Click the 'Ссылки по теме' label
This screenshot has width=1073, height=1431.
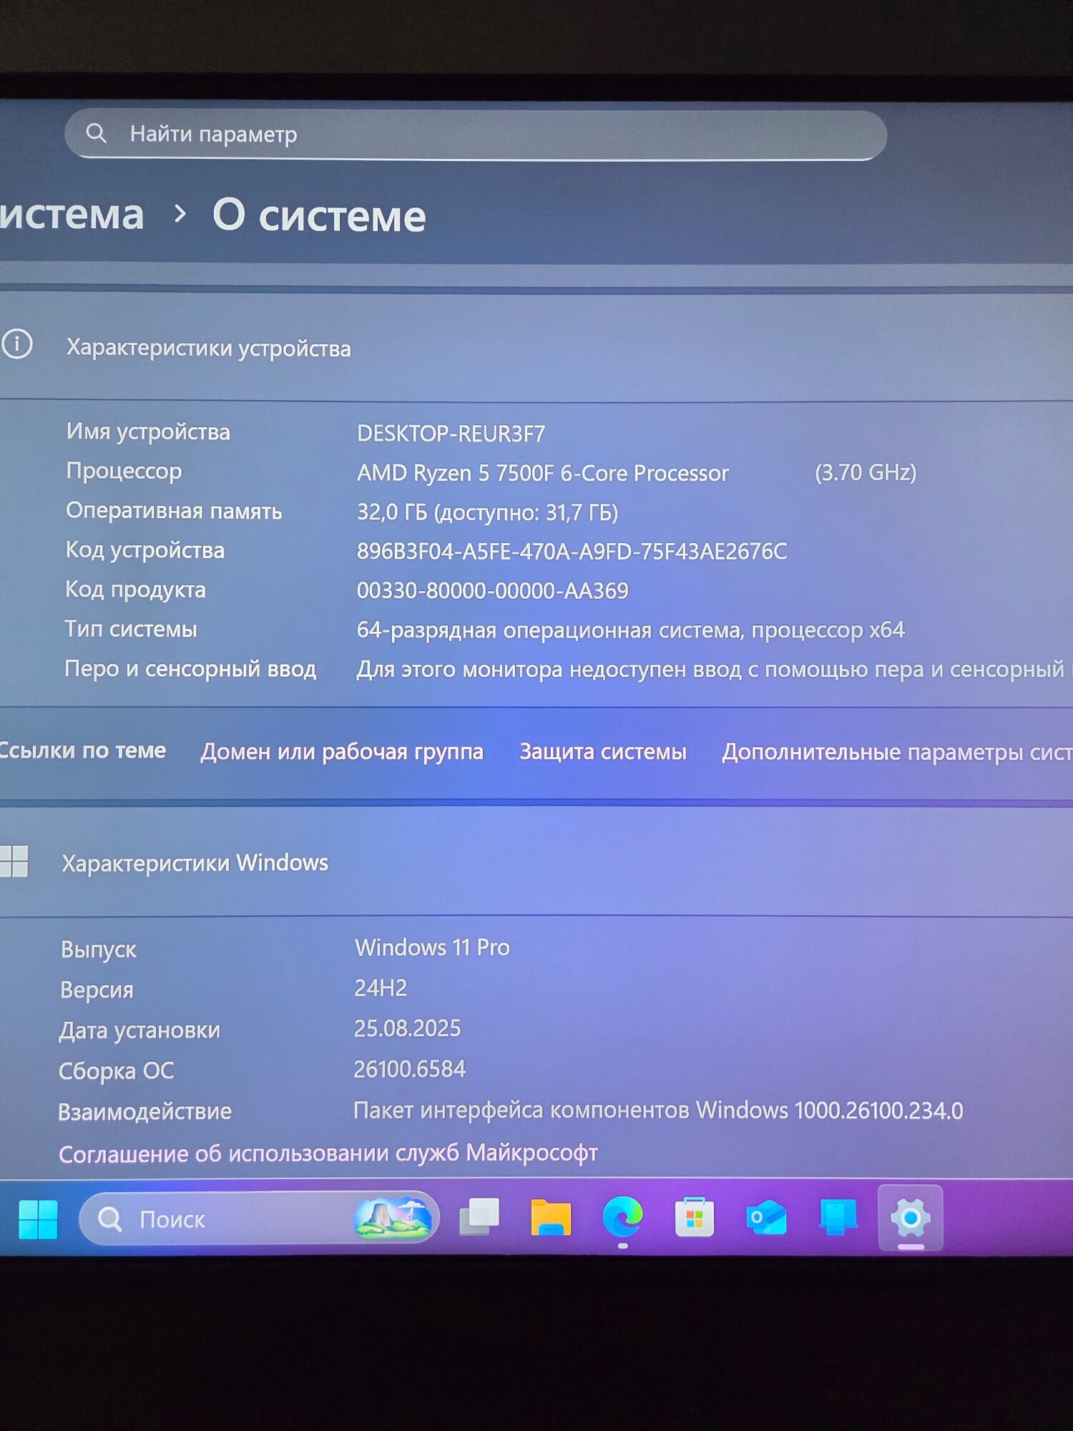[x=82, y=751]
